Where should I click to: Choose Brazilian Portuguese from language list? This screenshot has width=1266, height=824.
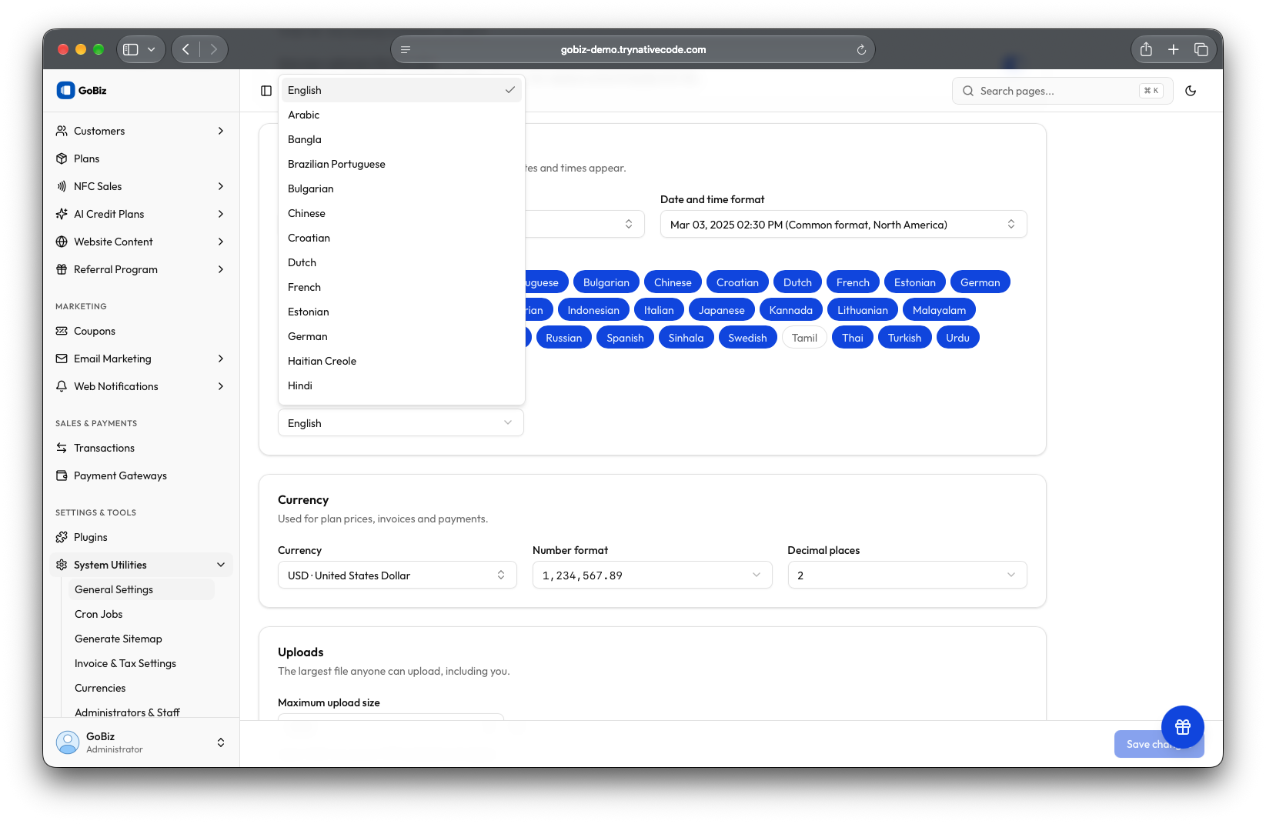click(x=402, y=164)
